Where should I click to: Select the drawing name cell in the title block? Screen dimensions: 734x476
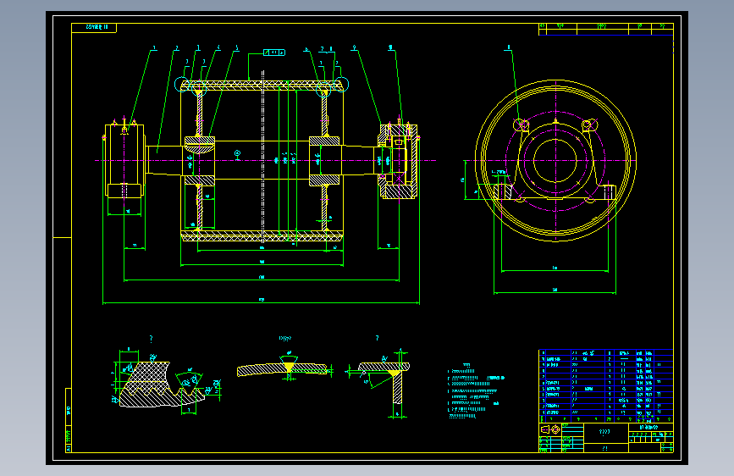coord(604,433)
